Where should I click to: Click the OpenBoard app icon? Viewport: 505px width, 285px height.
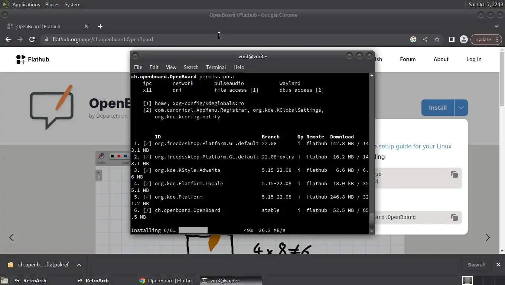click(52, 107)
